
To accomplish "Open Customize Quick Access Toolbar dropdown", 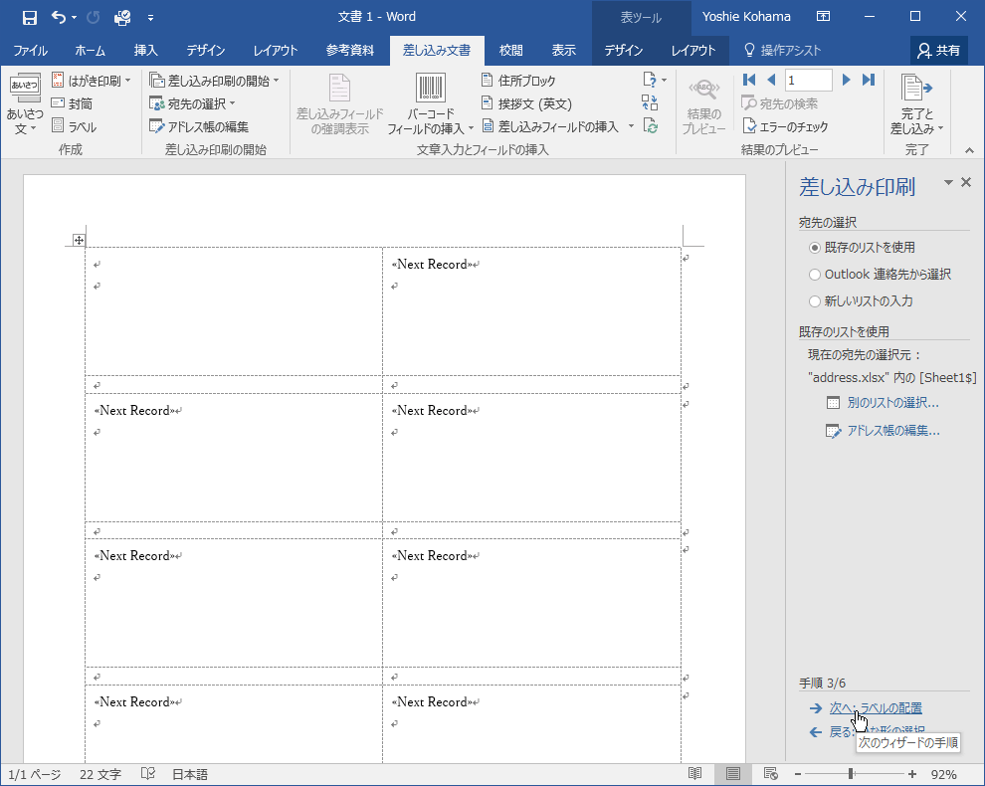I will coord(151,18).
